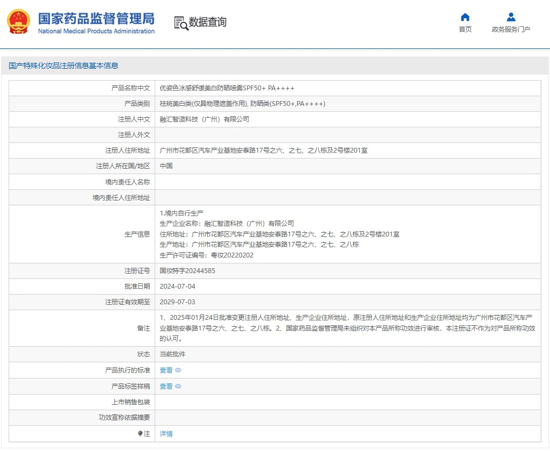Open the 首页 navigation label
The height and width of the screenshot is (451, 550).
click(465, 30)
